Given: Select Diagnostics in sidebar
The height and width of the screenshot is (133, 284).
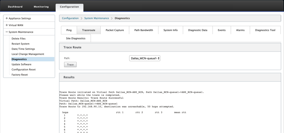Looking at the screenshot, I should pos(33,59).
